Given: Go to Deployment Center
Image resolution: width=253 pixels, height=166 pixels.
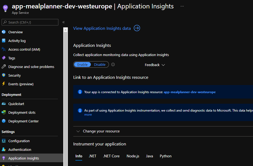Looking at the screenshot, I should point(24,121).
